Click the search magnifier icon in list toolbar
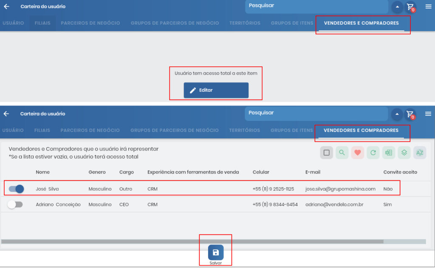Viewport: 435px width, 268px height. click(x=342, y=153)
